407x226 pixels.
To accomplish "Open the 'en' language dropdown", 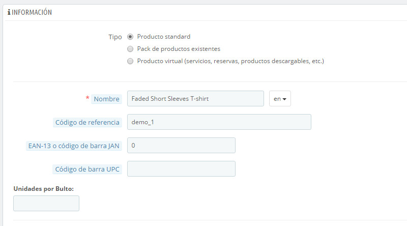I will click(x=280, y=99).
